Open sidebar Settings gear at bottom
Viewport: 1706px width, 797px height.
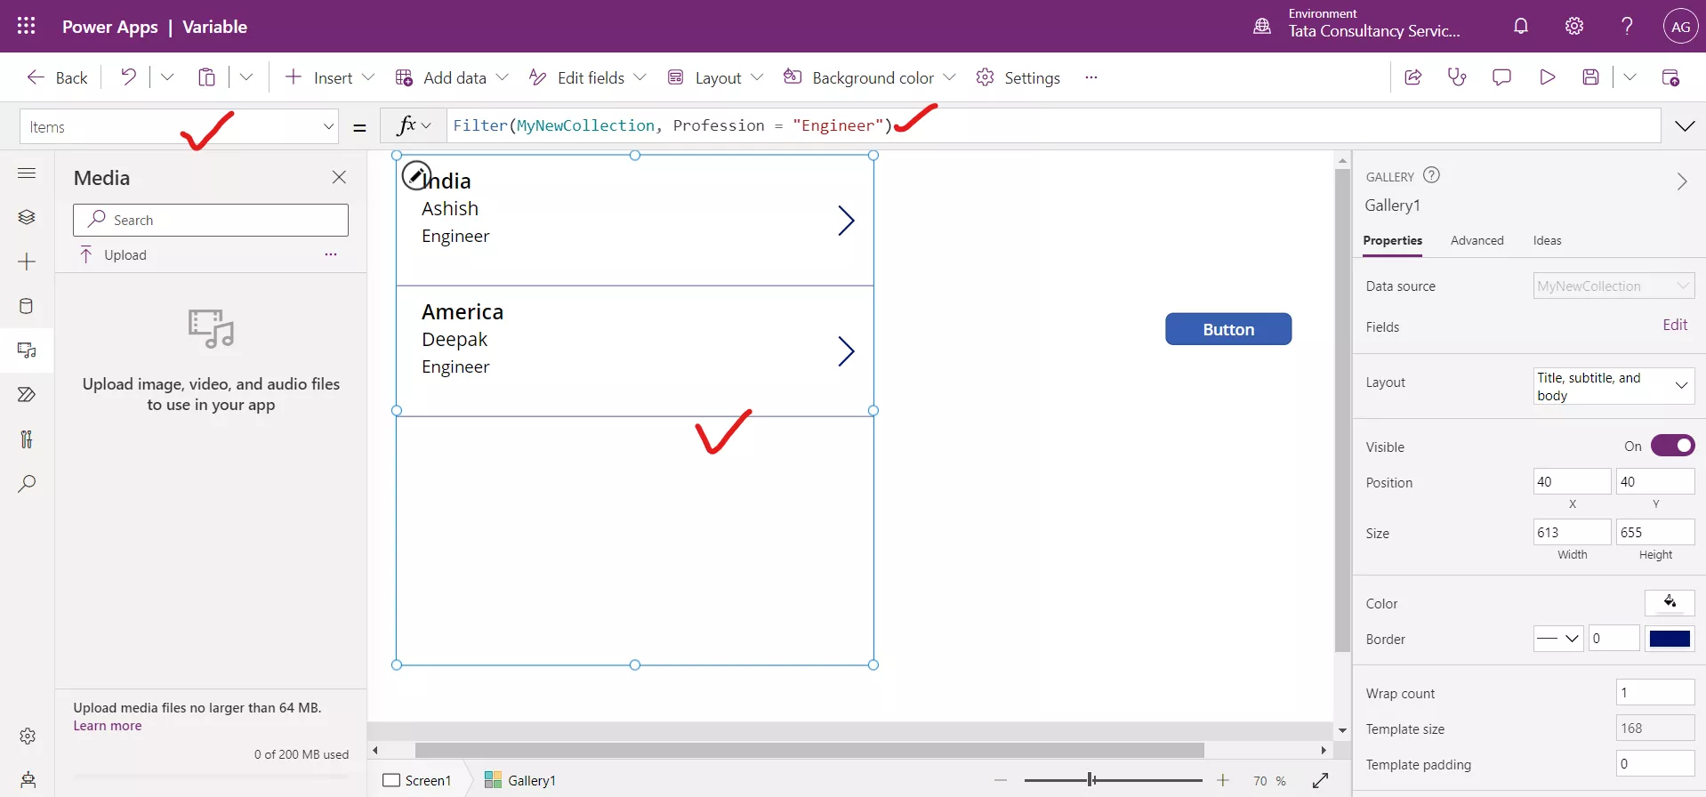pos(28,737)
